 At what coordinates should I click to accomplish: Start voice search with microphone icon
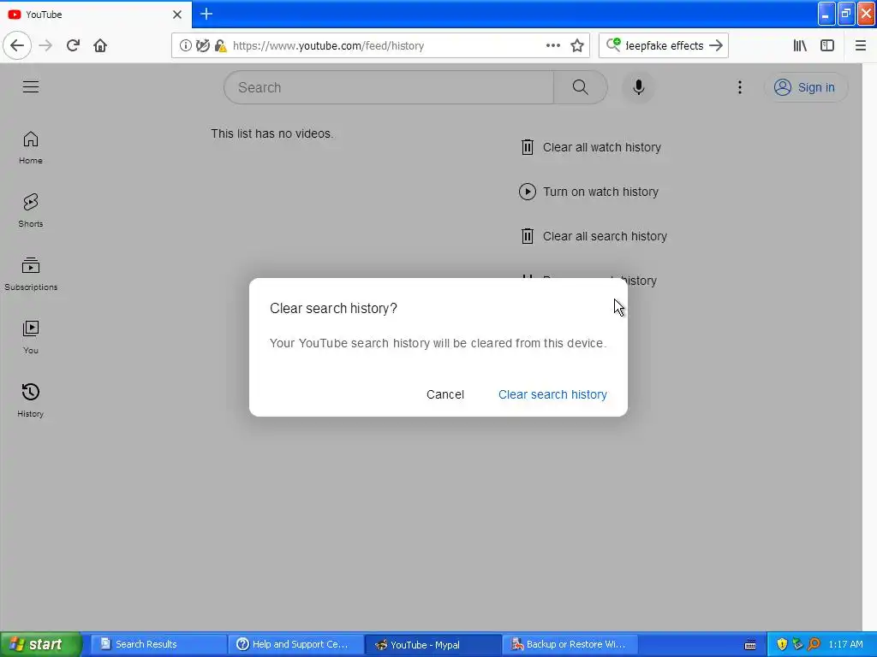(638, 87)
